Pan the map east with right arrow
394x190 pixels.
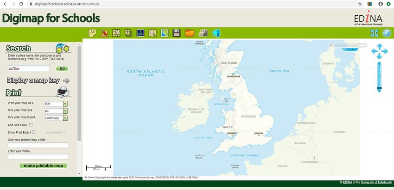click(385, 51)
